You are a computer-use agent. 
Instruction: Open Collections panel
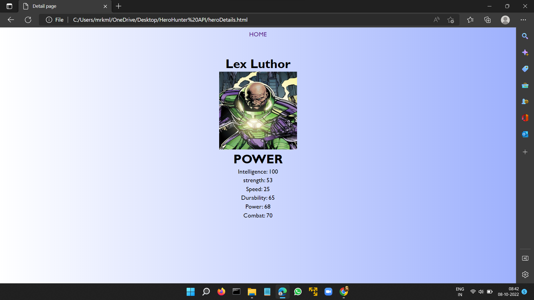click(487, 20)
